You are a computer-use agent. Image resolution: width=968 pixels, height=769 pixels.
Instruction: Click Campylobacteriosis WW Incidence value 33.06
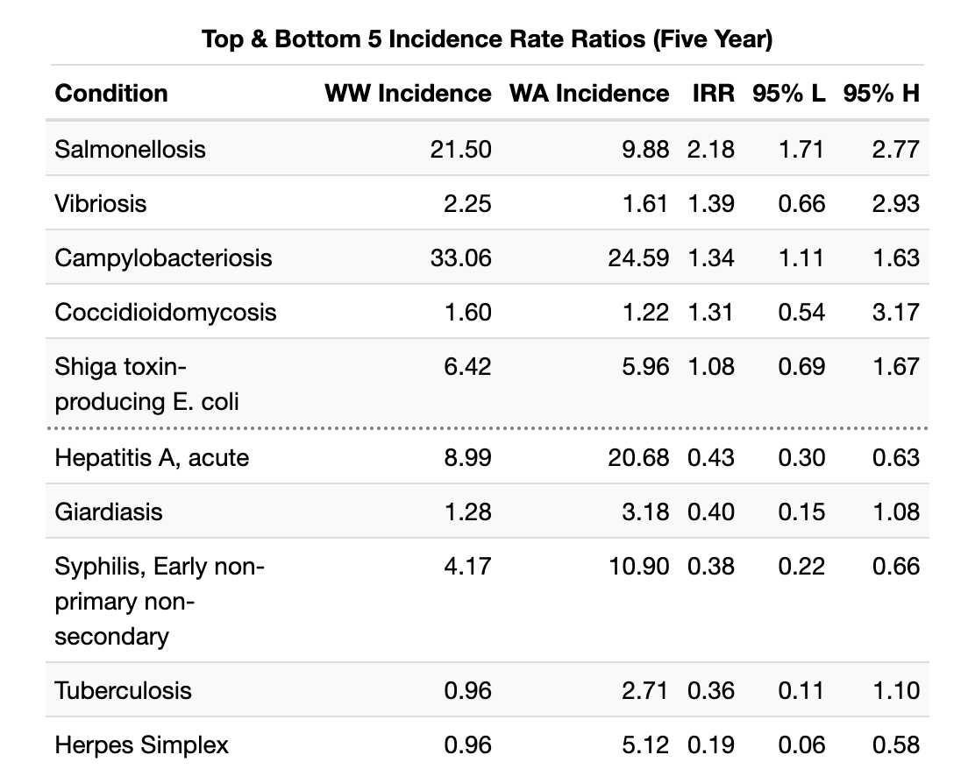pyautogui.click(x=461, y=258)
